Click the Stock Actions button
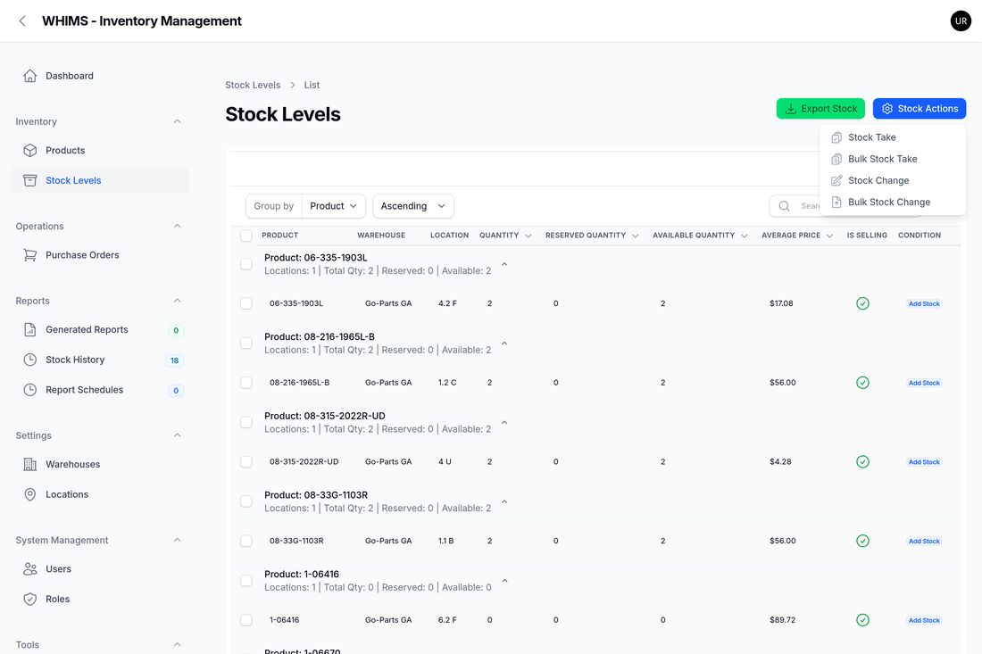The image size is (982, 654). pyautogui.click(x=920, y=108)
